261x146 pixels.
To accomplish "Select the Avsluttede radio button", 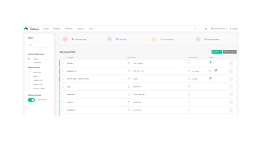I will tap(29, 63).
